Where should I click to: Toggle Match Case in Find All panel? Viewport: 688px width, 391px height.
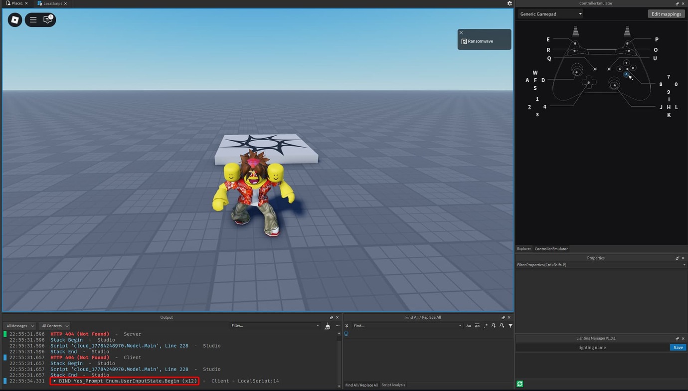469,326
